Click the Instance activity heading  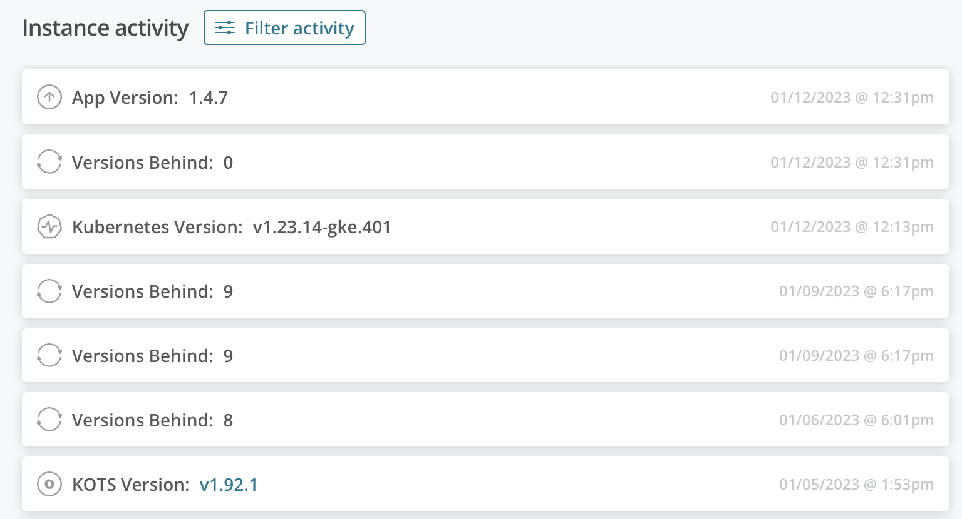tap(105, 28)
